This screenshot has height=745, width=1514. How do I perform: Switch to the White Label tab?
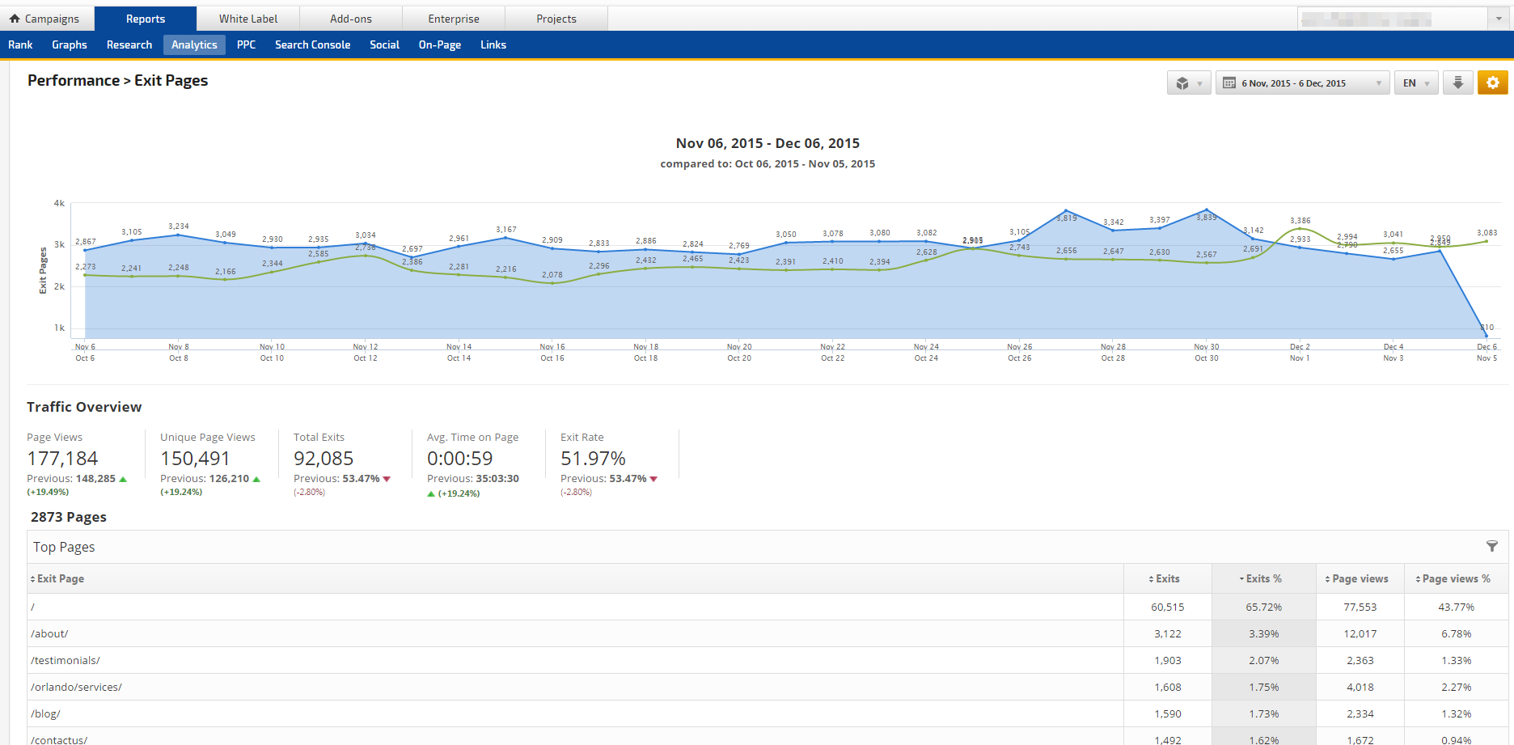tap(247, 19)
